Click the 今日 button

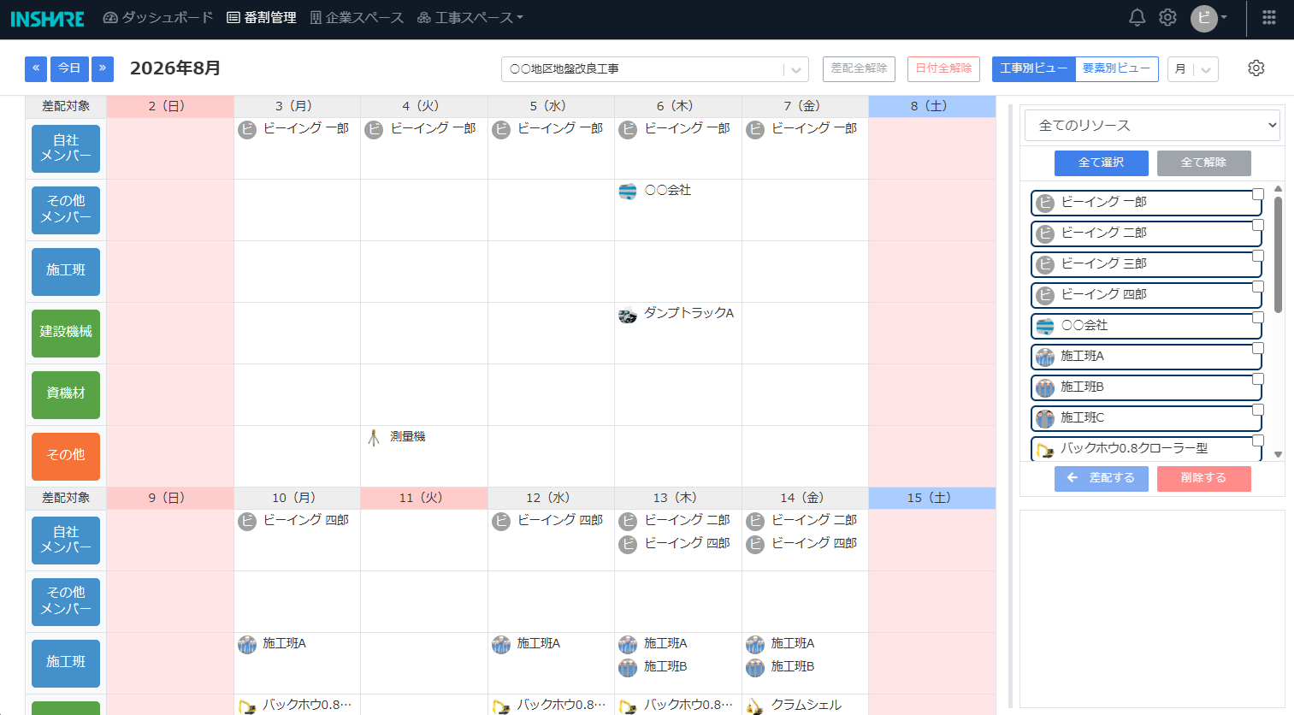point(69,68)
